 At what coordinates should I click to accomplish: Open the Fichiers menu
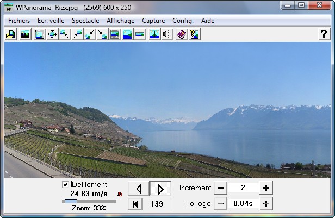[x=19, y=21]
